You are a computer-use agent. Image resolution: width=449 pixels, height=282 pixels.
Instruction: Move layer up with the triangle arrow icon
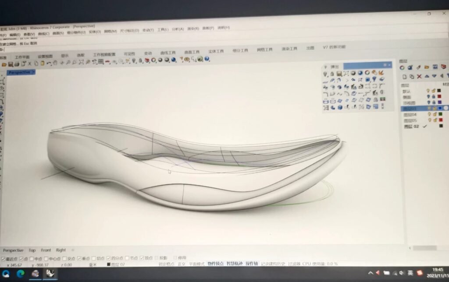[x=426, y=77]
